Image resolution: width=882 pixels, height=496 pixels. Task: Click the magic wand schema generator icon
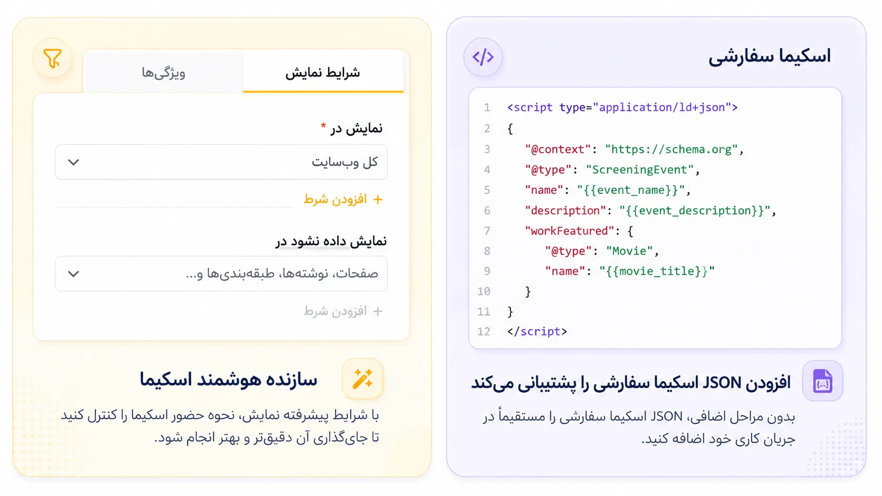click(x=362, y=378)
